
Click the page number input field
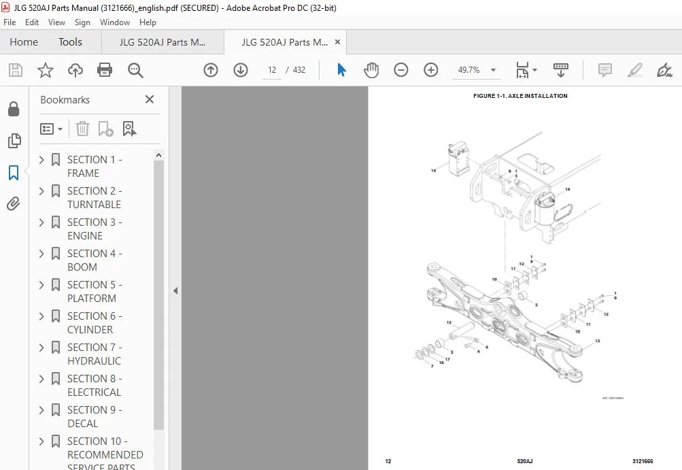tap(272, 70)
